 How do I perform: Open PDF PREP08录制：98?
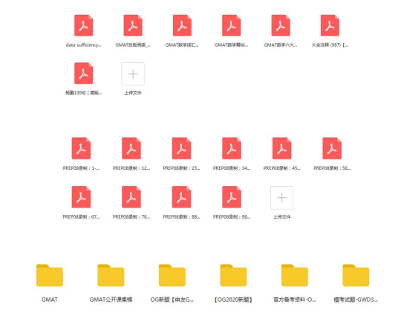[232, 197]
